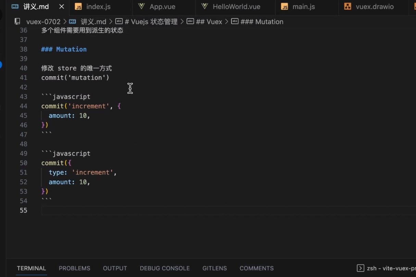Click 'amount: 10,' on line 45
Image resolution: width=416 pixels, height=277 pixels.
pos(69,116)
